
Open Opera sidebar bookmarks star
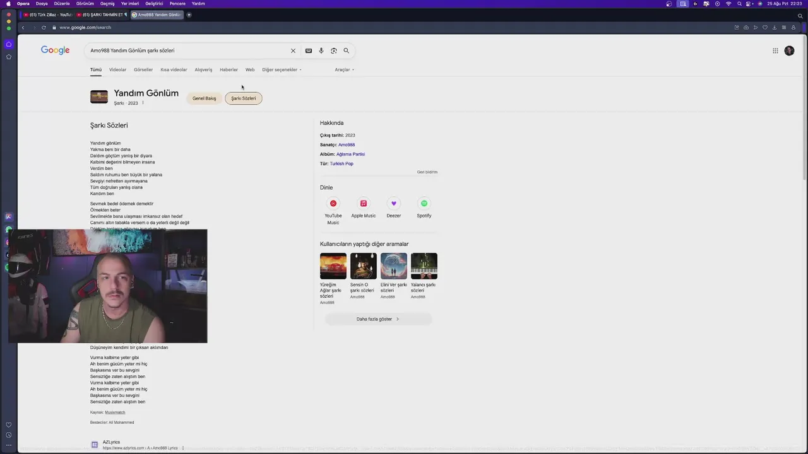click(x=9, y=57)
